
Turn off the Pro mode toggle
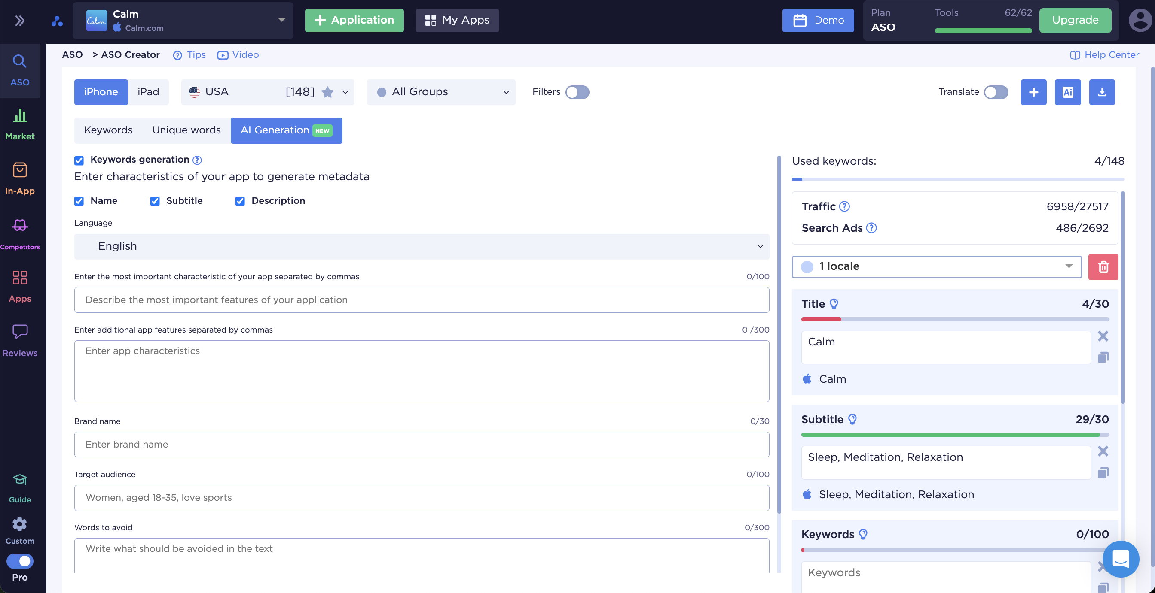pyautogui.click(x=20, y=561)
